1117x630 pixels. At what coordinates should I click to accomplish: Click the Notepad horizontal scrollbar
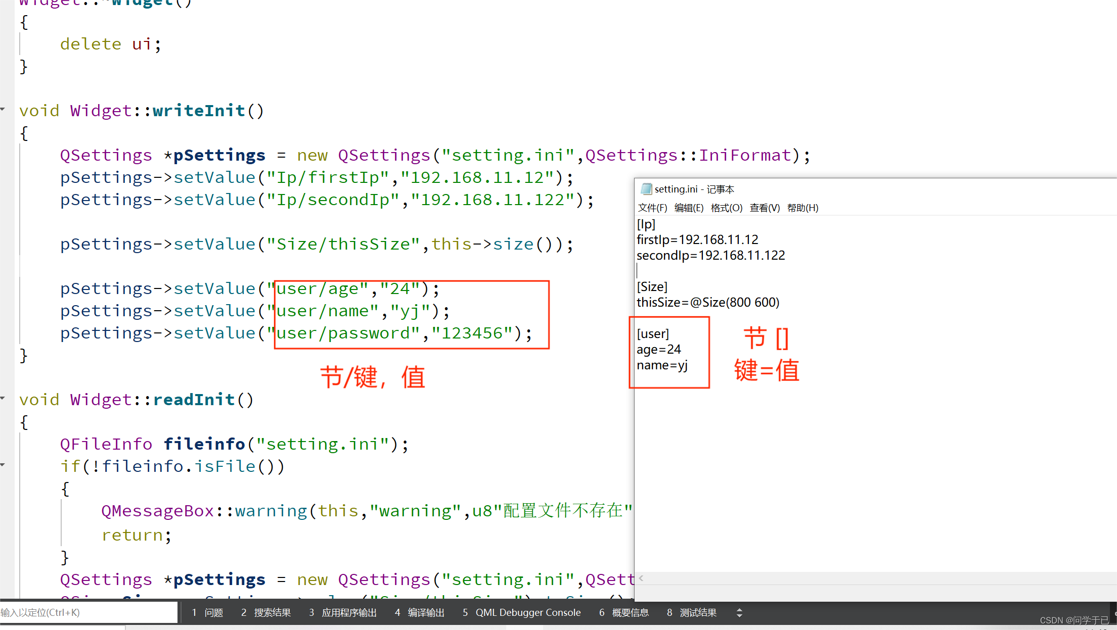(860, 578)
